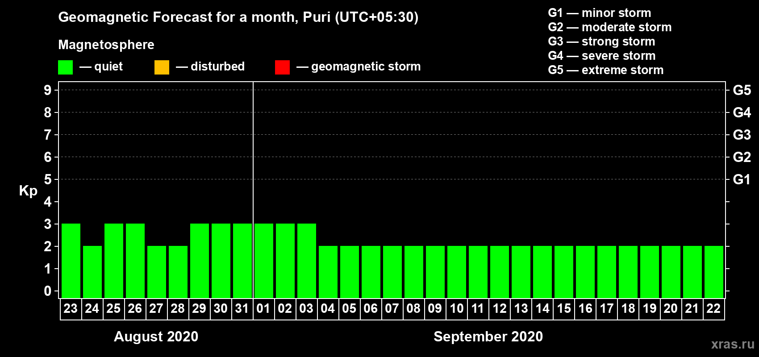Click the Kp value 9 on the axis
This screenshot has height=357, width=759.
pyautogui.click(x=48, y=90)
